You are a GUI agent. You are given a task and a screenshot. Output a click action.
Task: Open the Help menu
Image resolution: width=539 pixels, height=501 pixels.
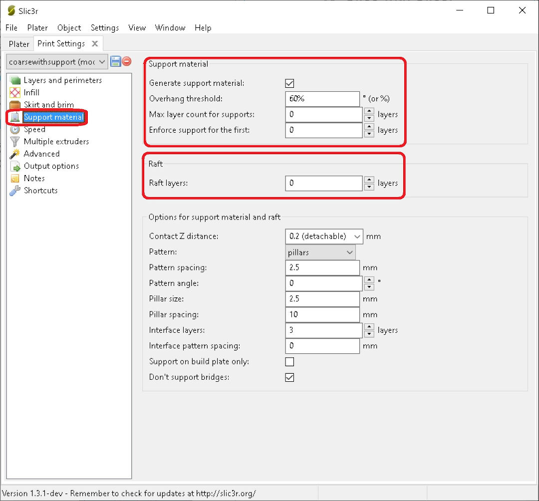[203, 28]
